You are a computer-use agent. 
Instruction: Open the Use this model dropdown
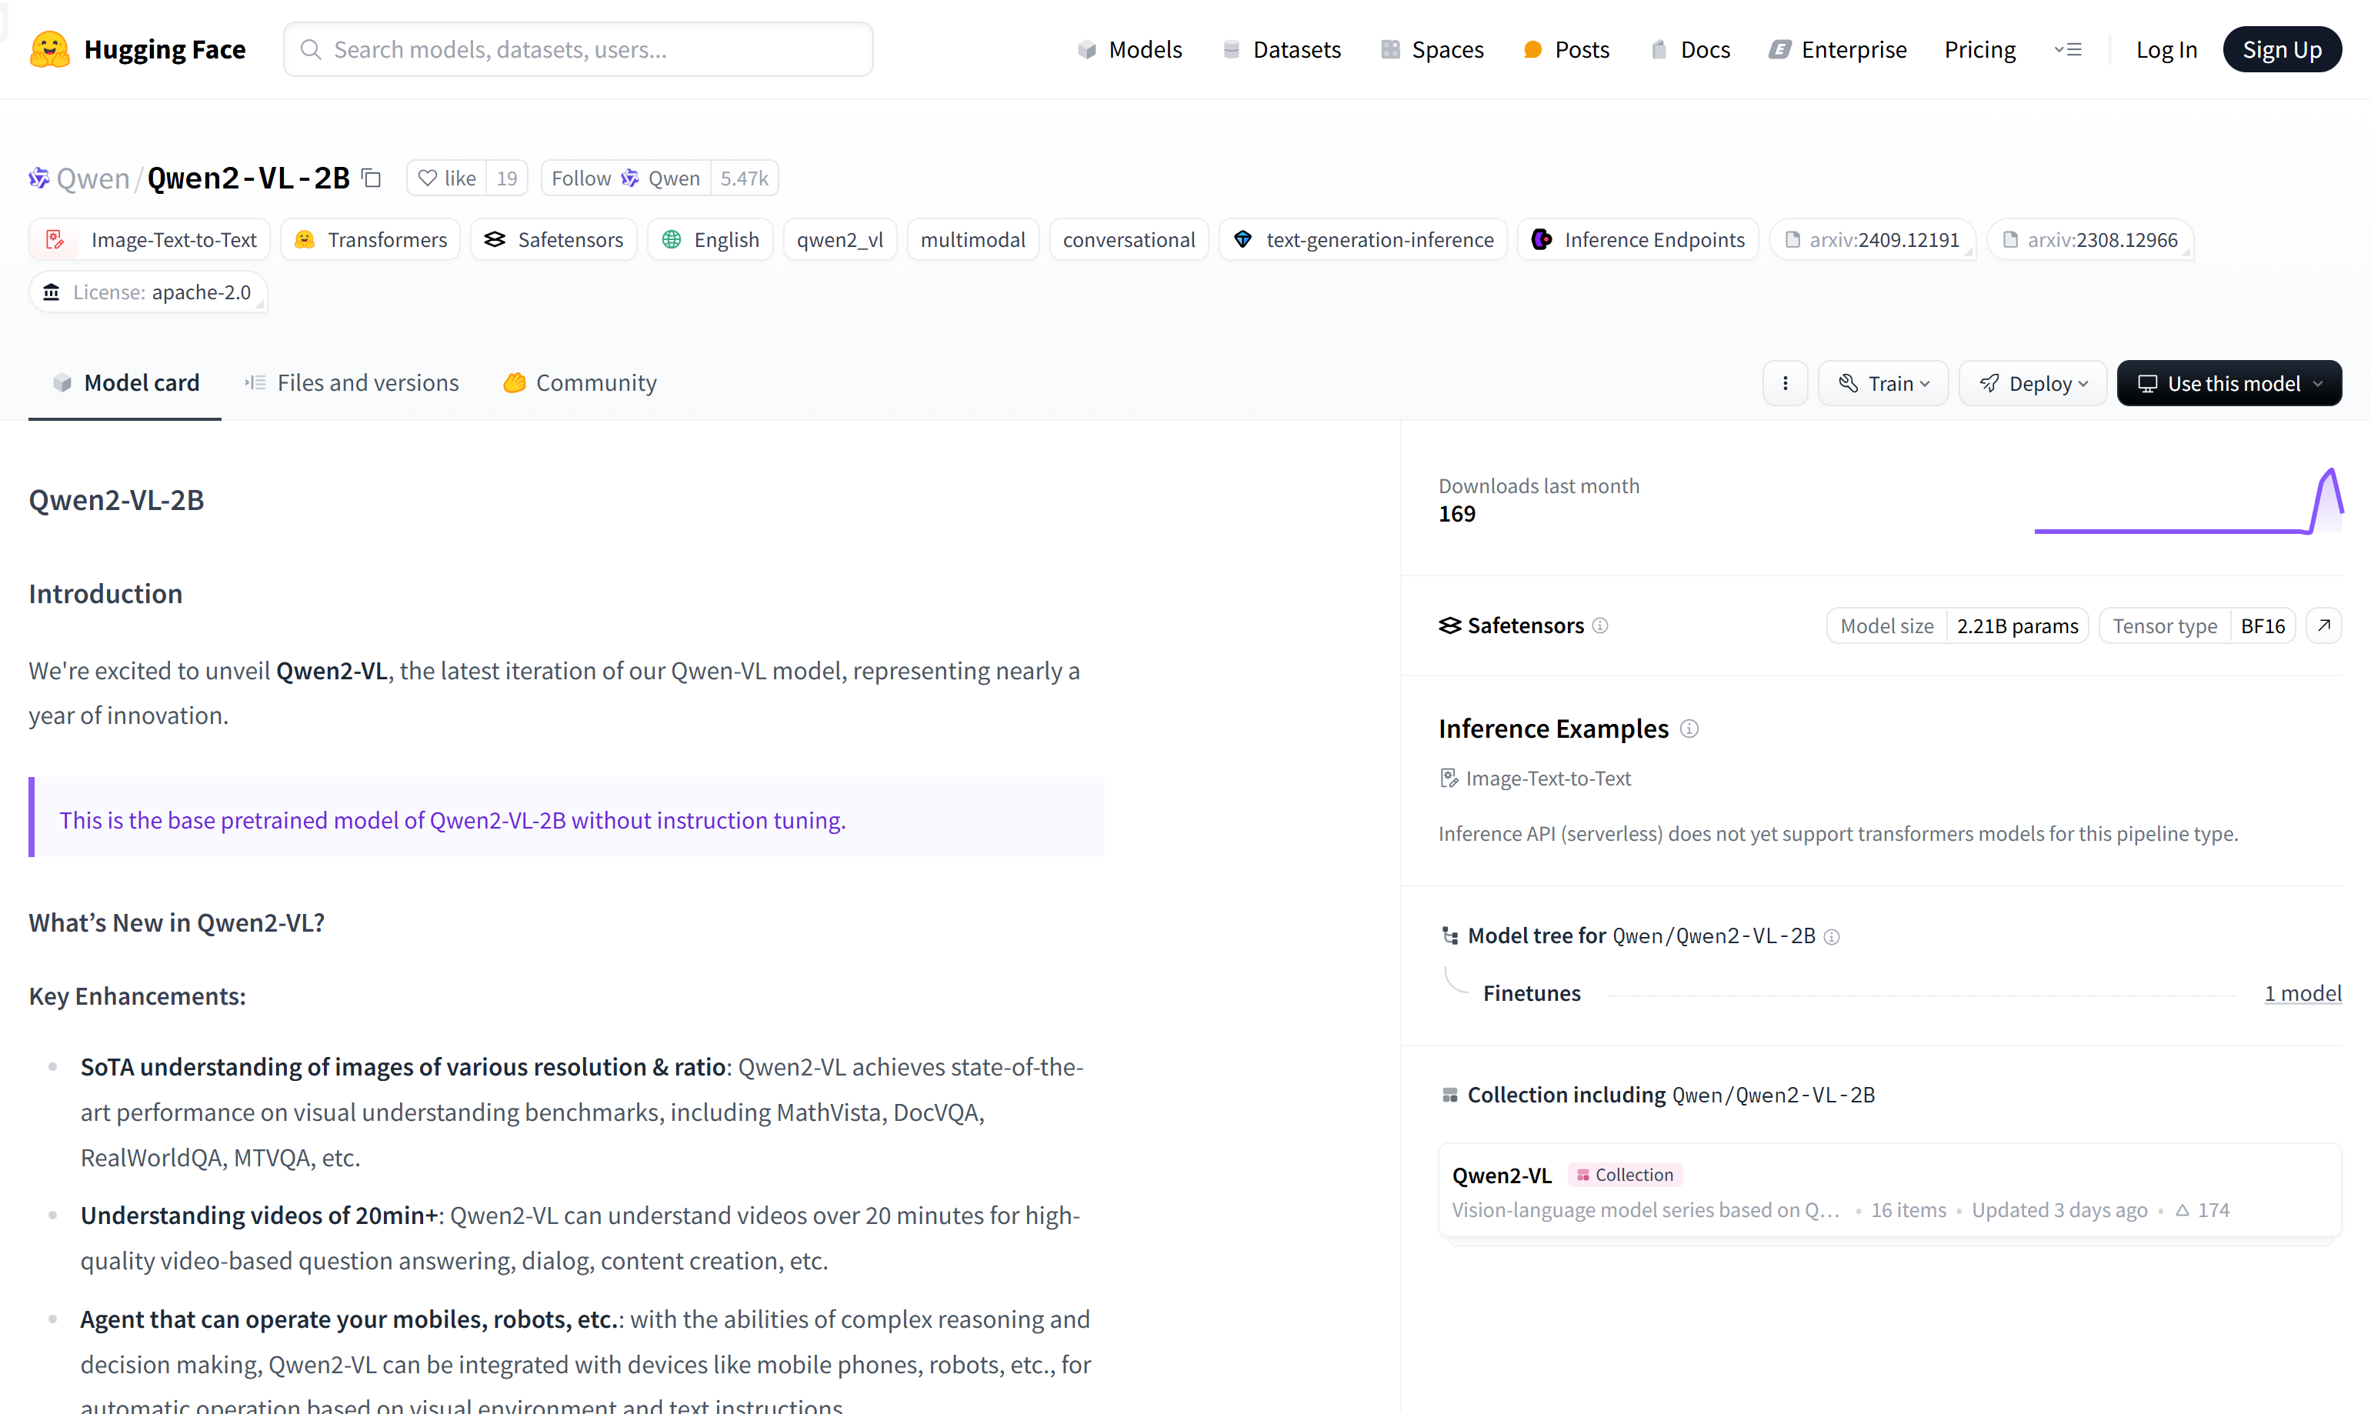click(2229, 383)
